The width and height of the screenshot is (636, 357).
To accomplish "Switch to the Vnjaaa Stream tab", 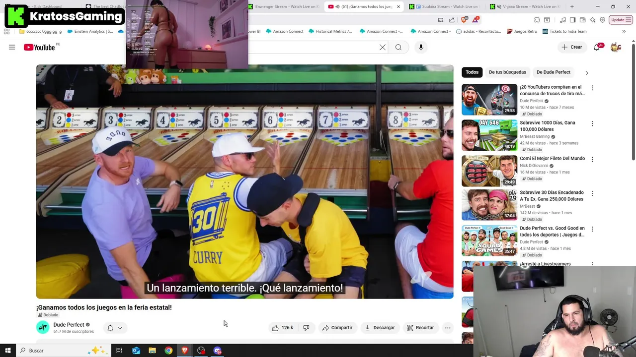I will [x=526, y=6].
